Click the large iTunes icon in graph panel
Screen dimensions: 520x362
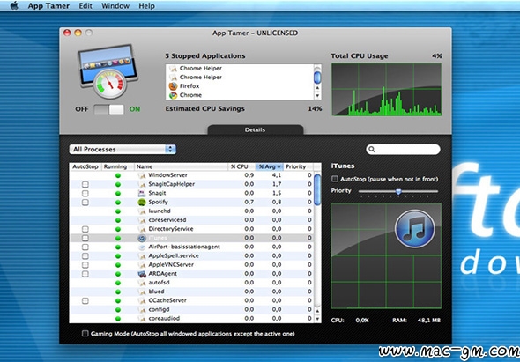[x=414, y=229]
